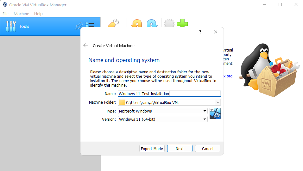The image size is (303, 171).
Task: Open the Tools list menu icon
Action: [x=90, y=25]
